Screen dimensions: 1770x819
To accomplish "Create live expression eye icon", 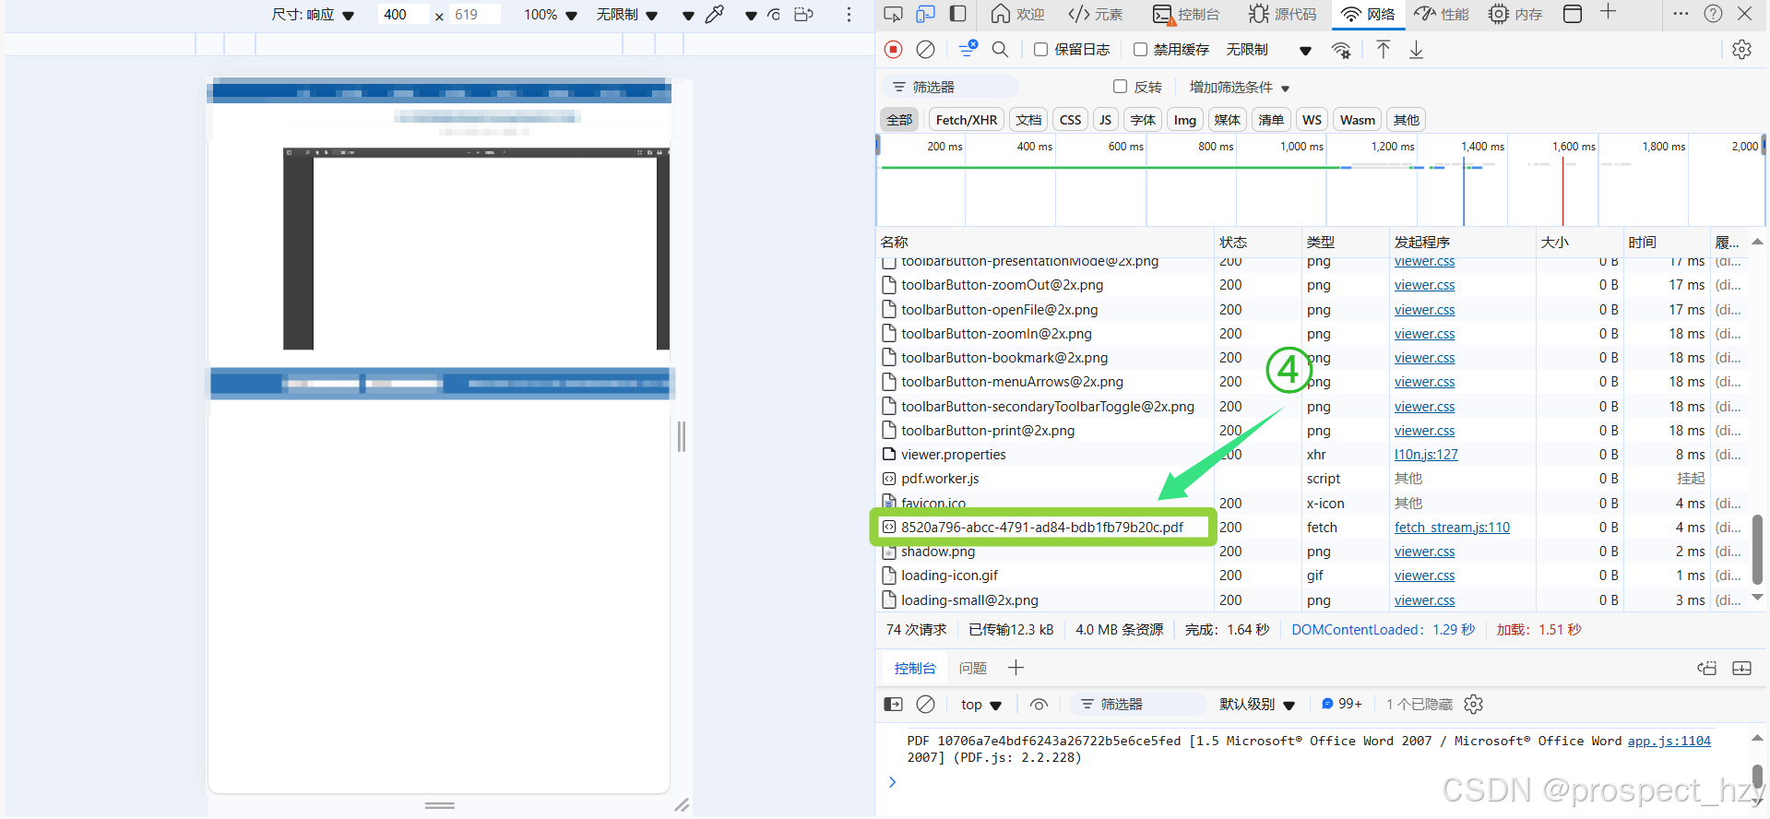I will (1039, 705).
